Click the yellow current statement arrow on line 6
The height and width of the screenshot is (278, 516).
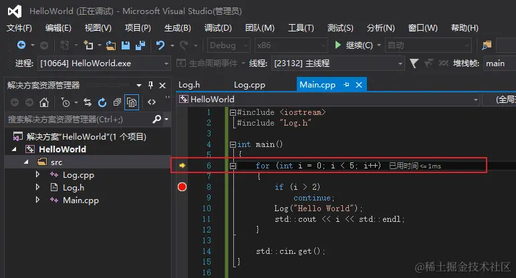[x=182, y=166]
